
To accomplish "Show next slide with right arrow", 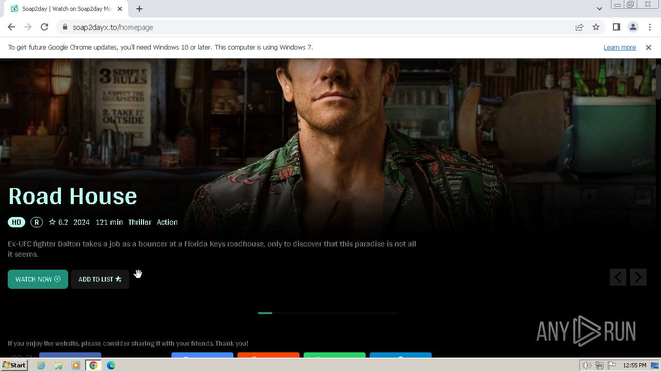I will tap(638, 277).
